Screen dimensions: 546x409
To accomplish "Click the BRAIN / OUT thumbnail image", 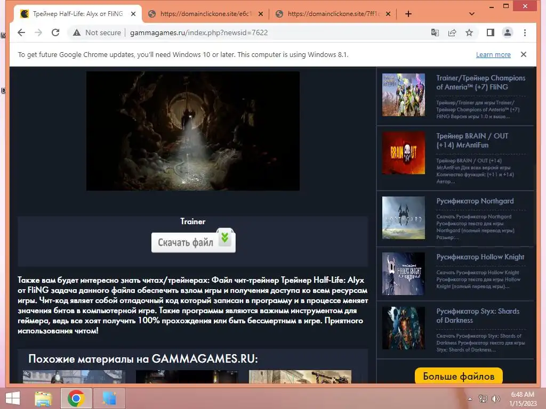I will pos(403,153).
